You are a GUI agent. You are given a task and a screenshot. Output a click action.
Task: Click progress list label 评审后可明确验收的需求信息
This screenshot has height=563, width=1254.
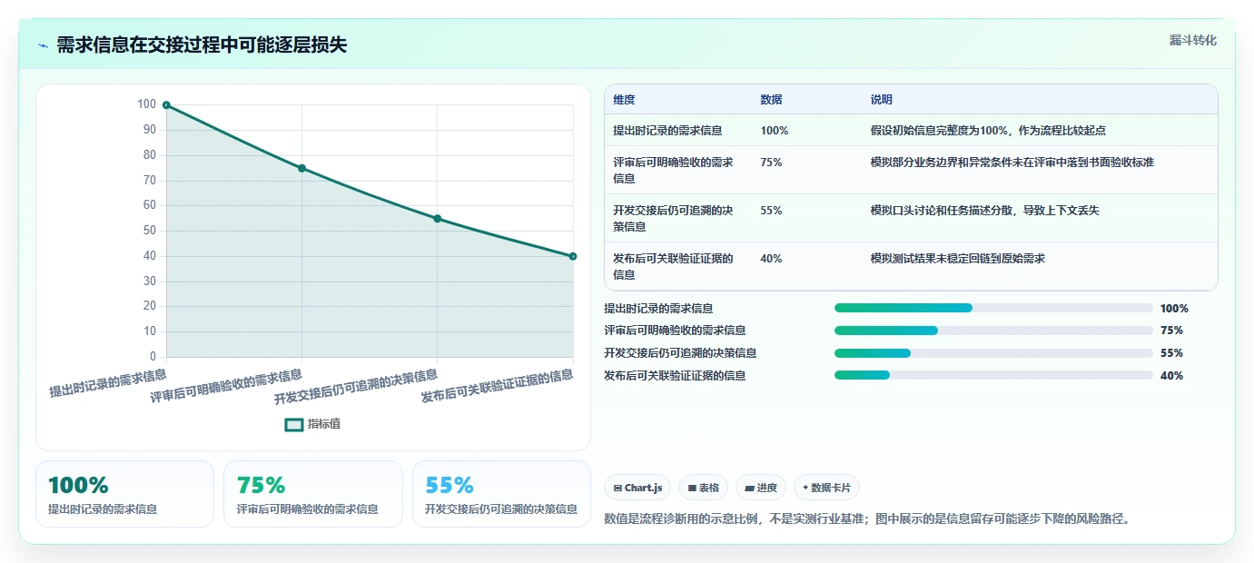pos(675,331)
